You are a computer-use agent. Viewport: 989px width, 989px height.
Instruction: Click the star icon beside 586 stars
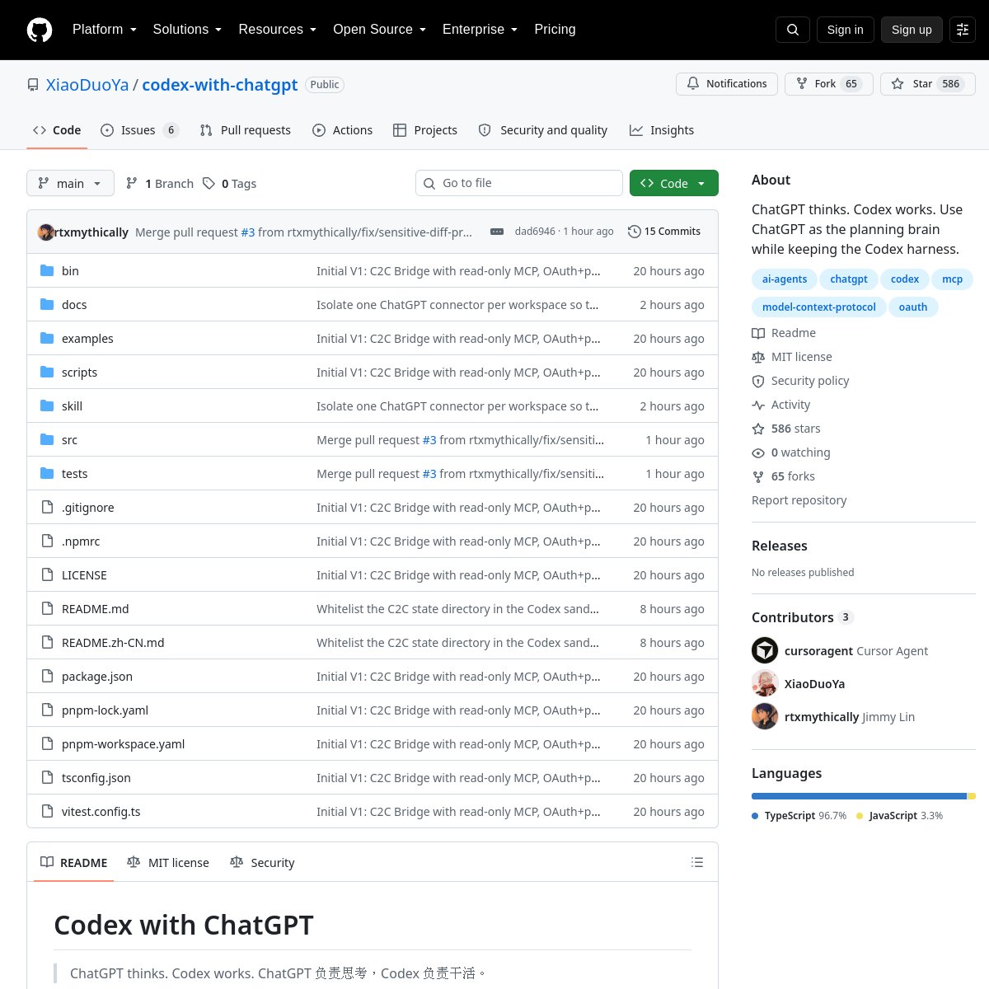pos(758,429)
